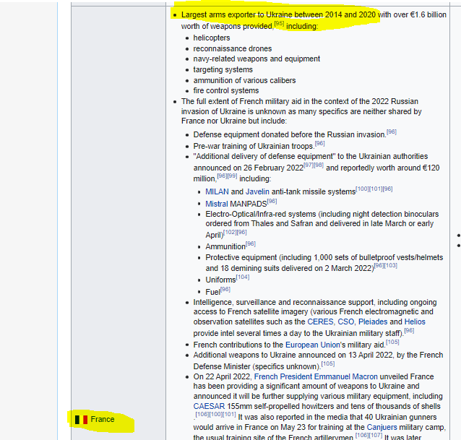The height and width of the screenshot is (440, 461).
Task: Open the Mistral link
Action: tap(217, 204)
